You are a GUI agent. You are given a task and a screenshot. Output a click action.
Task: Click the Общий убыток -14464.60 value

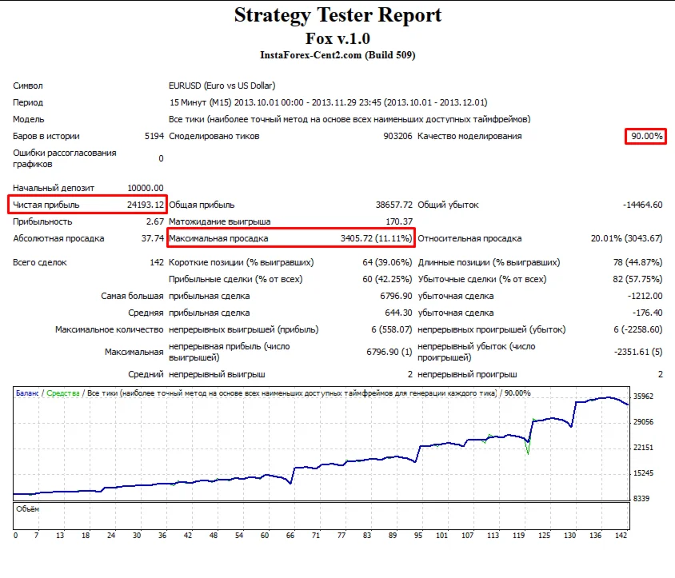tap(642, 205)
